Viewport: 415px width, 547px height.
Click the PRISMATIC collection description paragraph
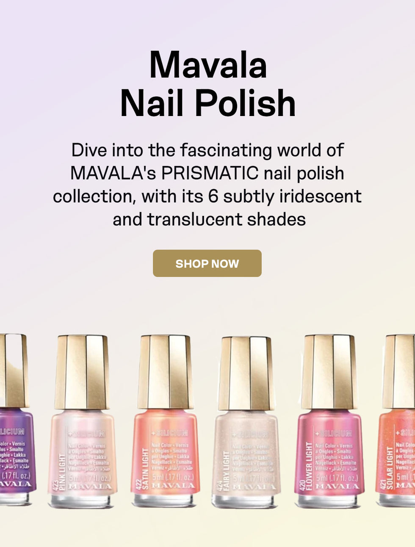207,185
